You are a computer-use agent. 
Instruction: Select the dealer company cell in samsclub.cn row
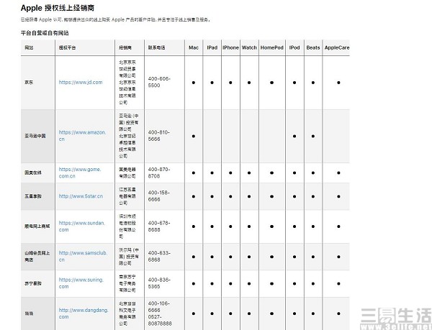[129, 257]
